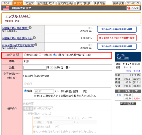
Task: Click the 安値 value 213.54
Action: (128, 86)
